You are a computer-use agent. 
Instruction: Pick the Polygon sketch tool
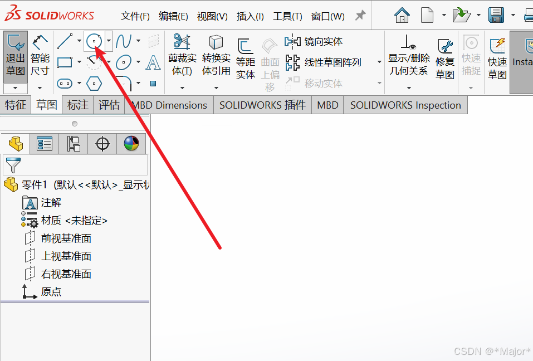tap(94, 84)
